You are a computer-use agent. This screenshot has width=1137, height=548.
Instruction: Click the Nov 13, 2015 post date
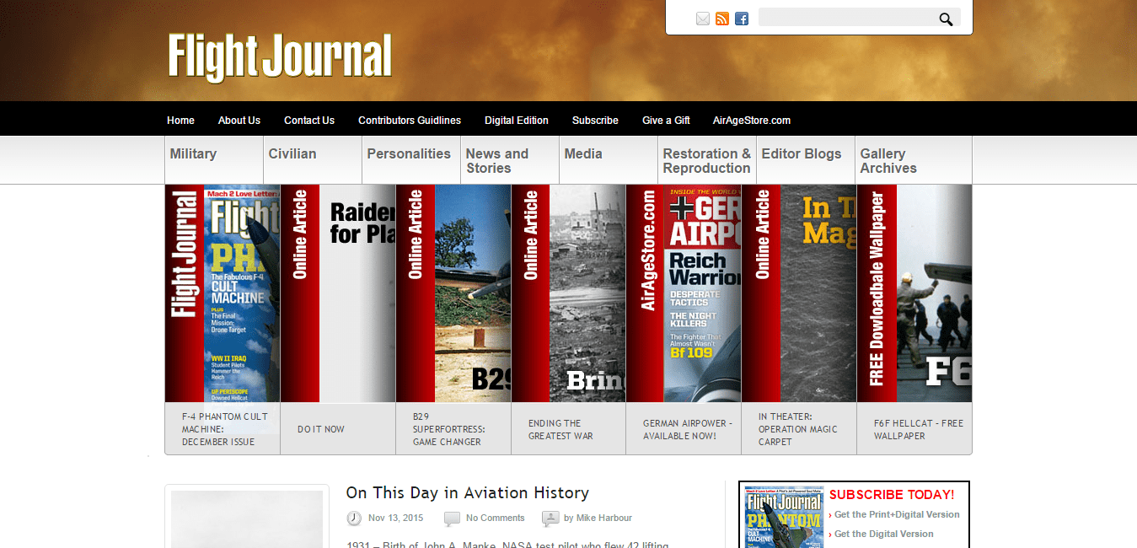tap(396, 518)
